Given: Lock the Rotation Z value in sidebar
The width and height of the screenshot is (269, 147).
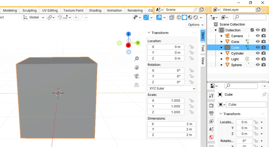Looking at the screenshot, I should point(191,82).
